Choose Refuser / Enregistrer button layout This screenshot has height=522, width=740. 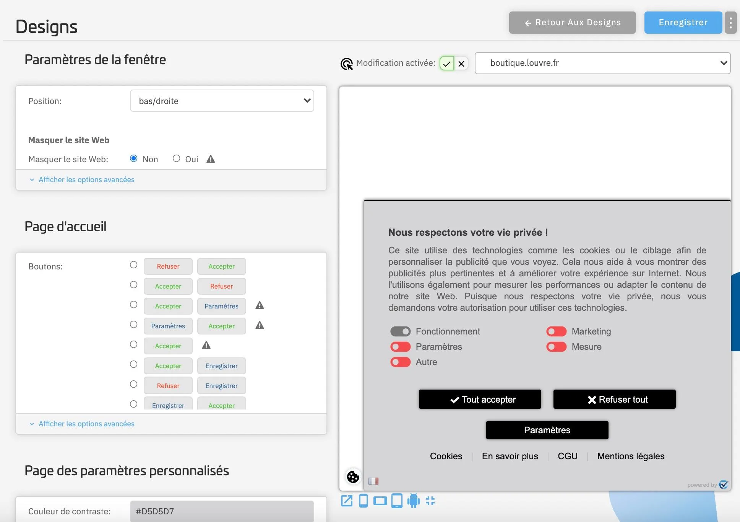coord(133,384)
